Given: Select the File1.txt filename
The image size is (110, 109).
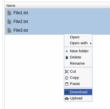Looking at the screenshot, I should [21, 13].
